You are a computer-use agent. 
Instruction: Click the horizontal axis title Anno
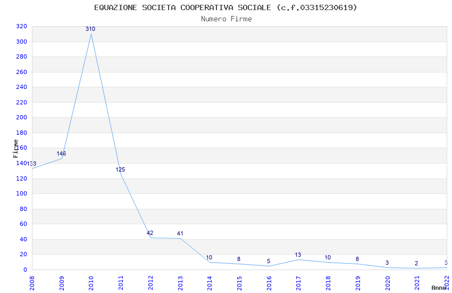[x=439, y=288]
